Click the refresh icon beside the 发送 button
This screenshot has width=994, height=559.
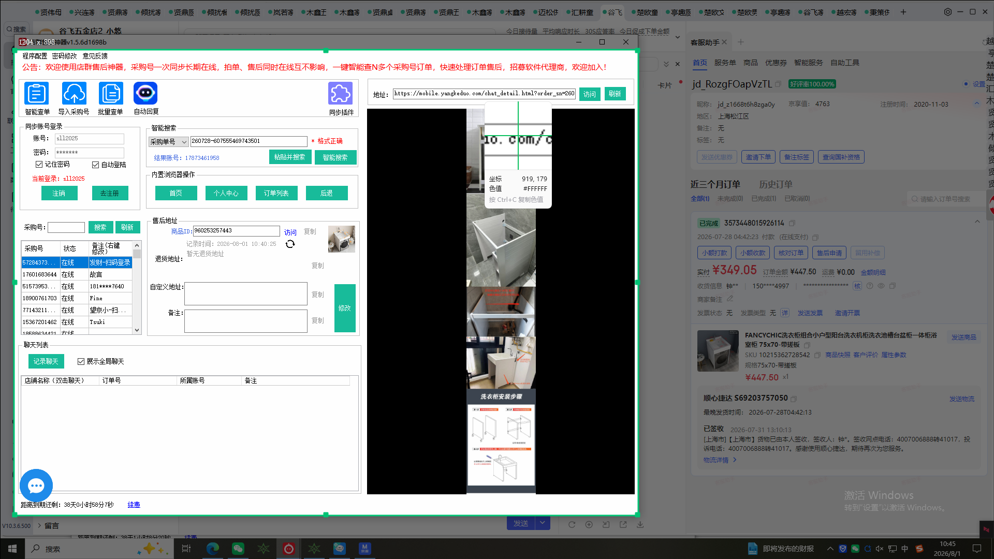572,524
